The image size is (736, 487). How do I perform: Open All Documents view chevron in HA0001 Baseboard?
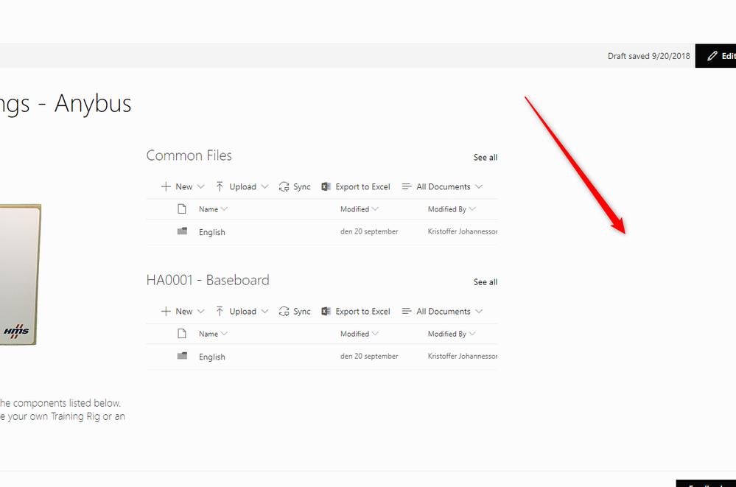(x=479, y=312)
